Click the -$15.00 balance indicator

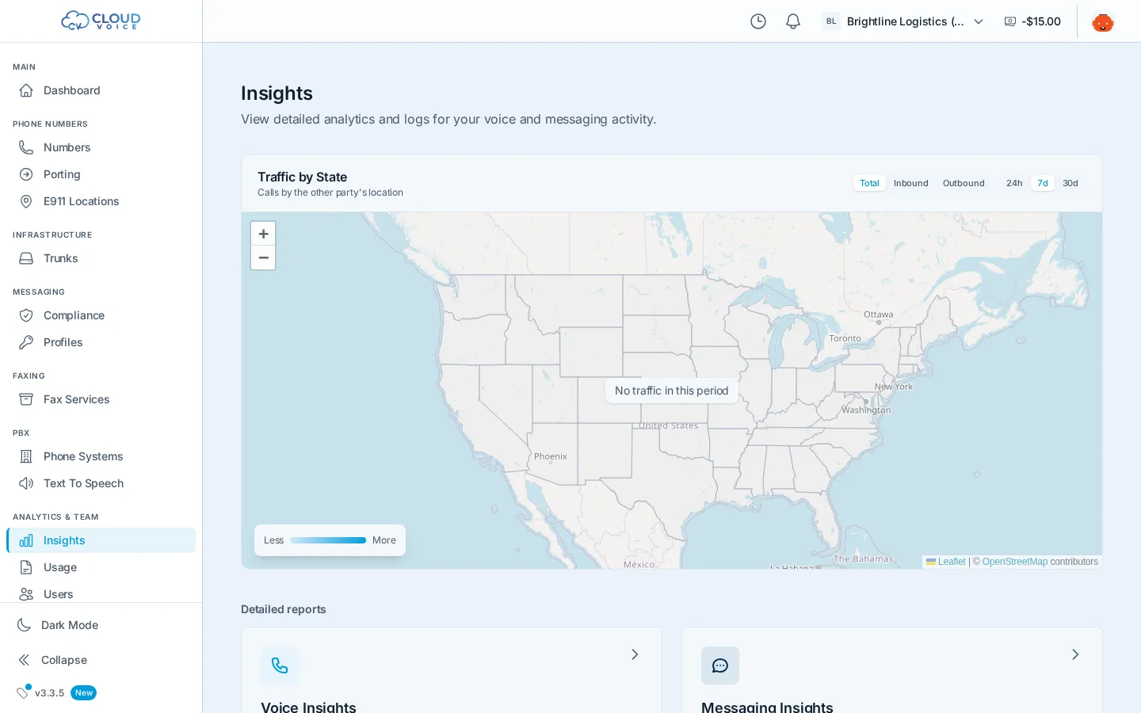click(1032, 21)
